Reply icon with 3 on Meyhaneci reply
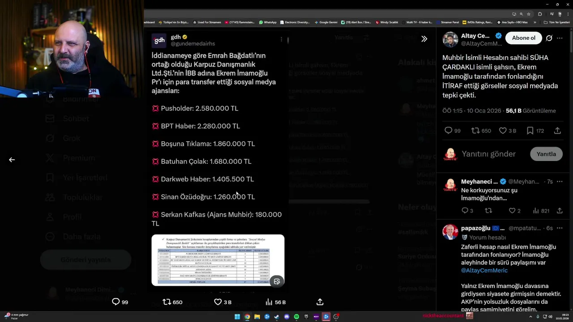The width and height of the screenshot is (573, 322). tap(467, 211)
